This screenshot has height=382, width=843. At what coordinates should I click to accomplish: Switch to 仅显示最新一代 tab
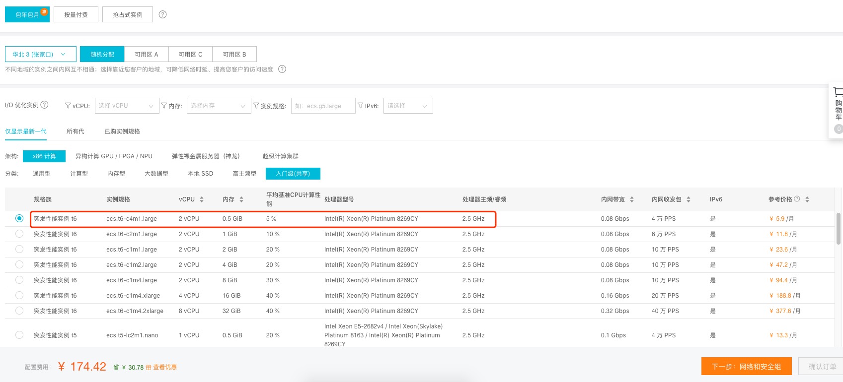(x=26, y=131)
